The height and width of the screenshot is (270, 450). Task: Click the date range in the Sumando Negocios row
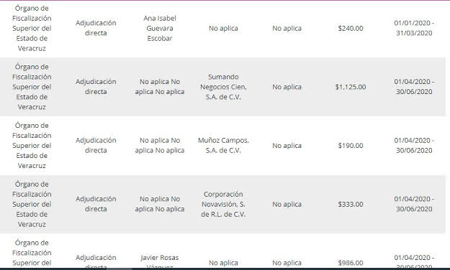click(414, 86)
